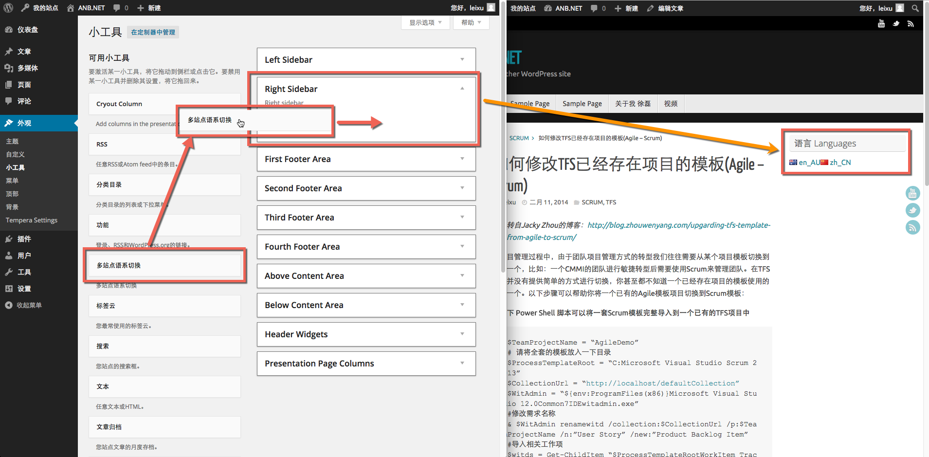Open the Dashboard (仪表盘) menu icon

coord(9,30)
